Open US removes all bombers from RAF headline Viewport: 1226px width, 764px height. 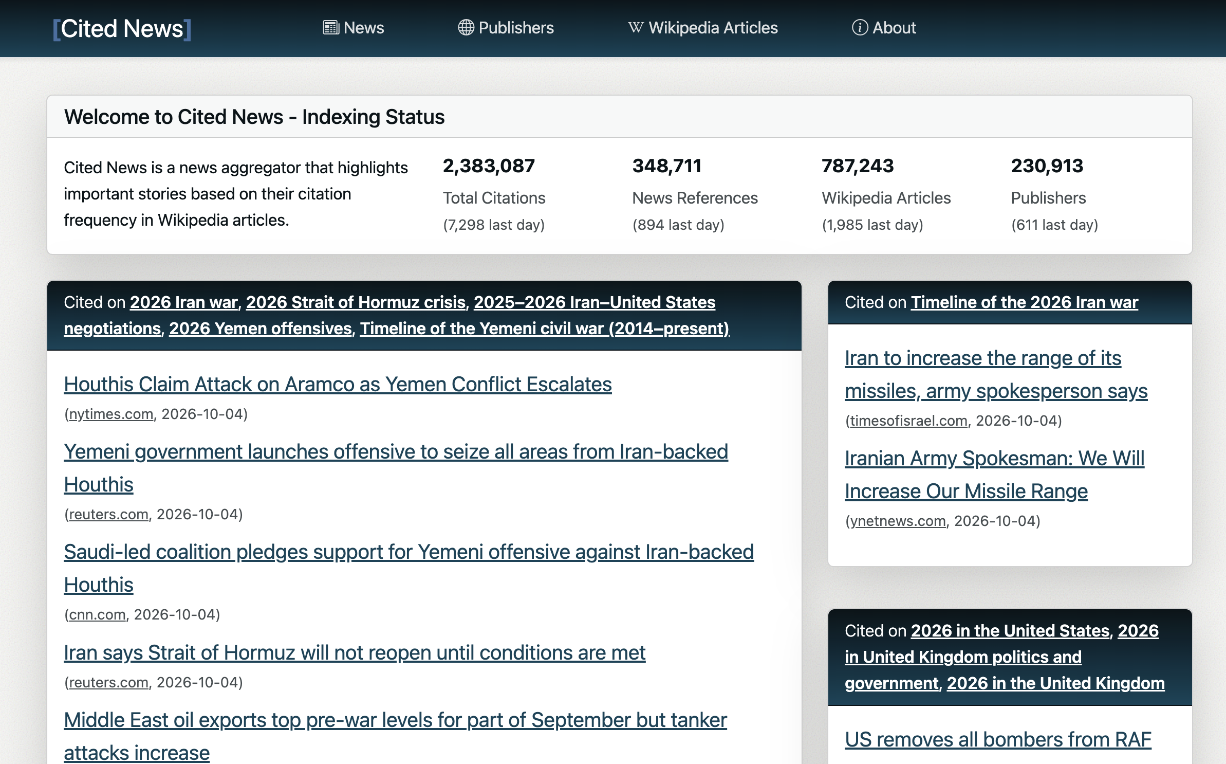[998, 740]
